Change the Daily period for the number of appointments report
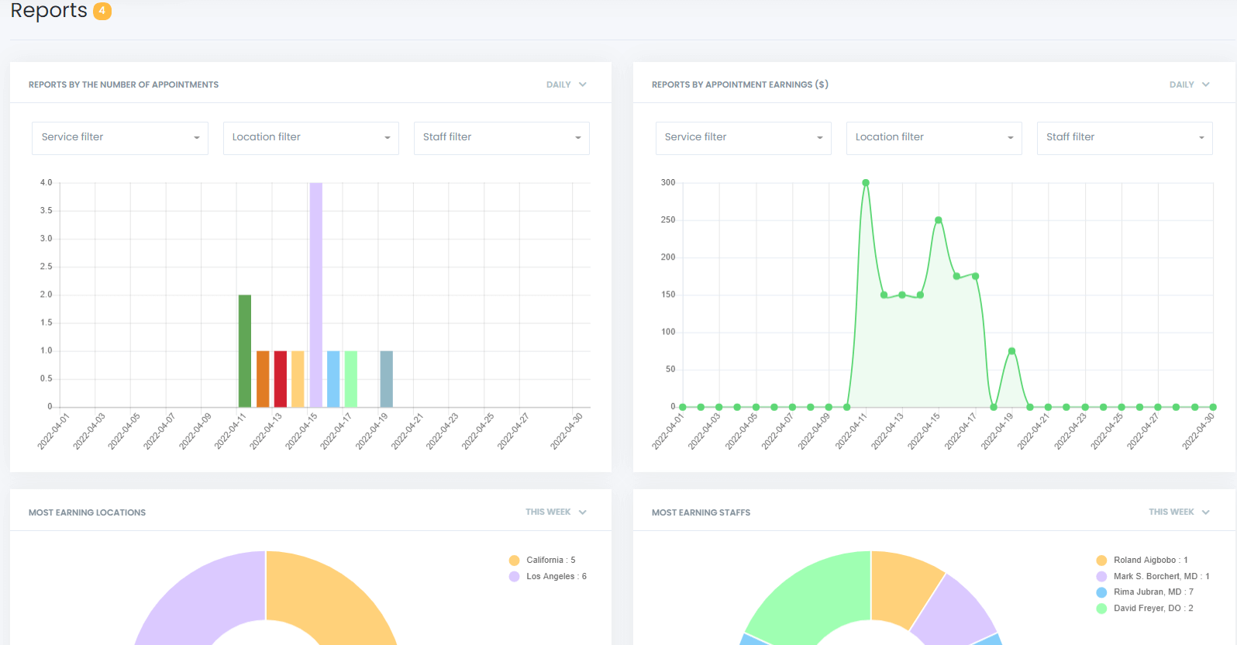Screen dimensions: 1237x645 [x=567, y=85]
